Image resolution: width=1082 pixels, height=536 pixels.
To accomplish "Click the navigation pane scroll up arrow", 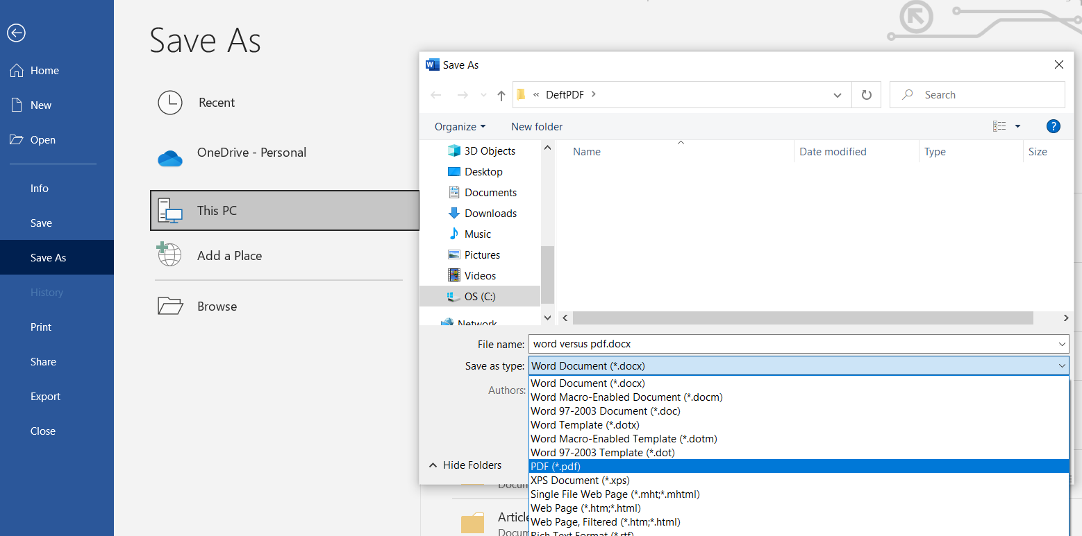I will pyautogui.click(x=547, y=148).
